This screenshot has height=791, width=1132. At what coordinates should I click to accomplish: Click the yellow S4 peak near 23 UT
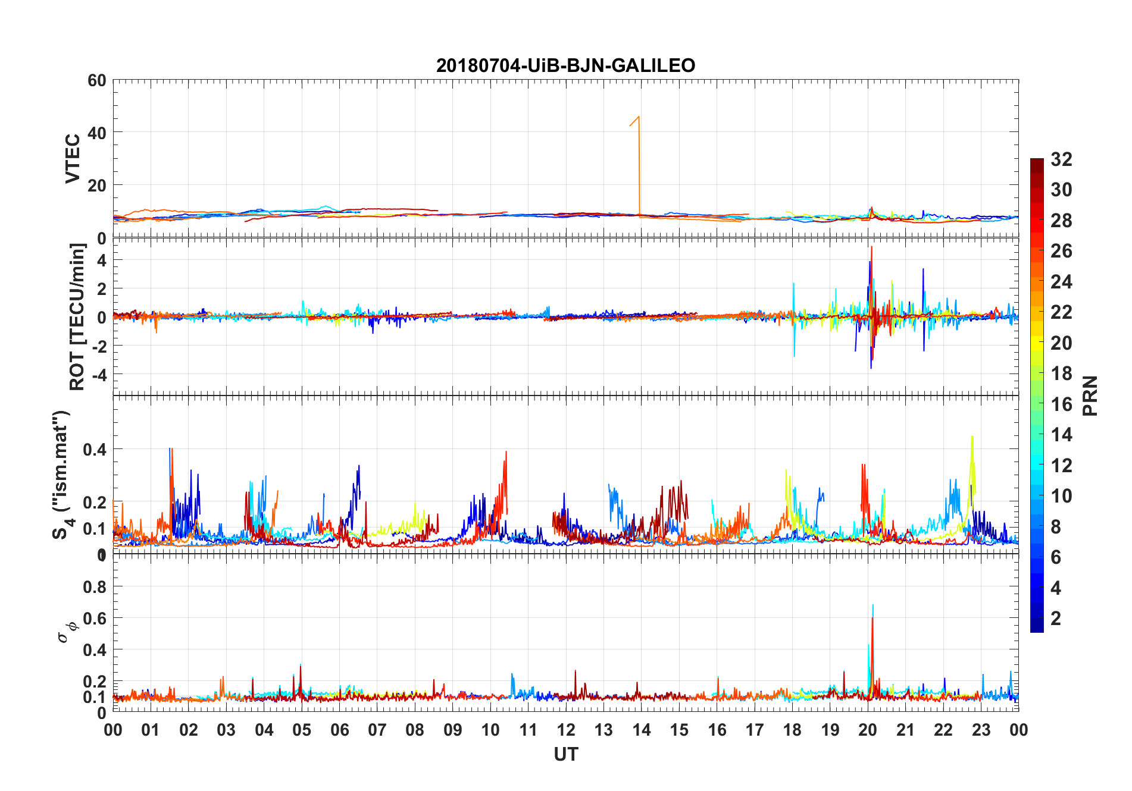[x=972, y=470]
